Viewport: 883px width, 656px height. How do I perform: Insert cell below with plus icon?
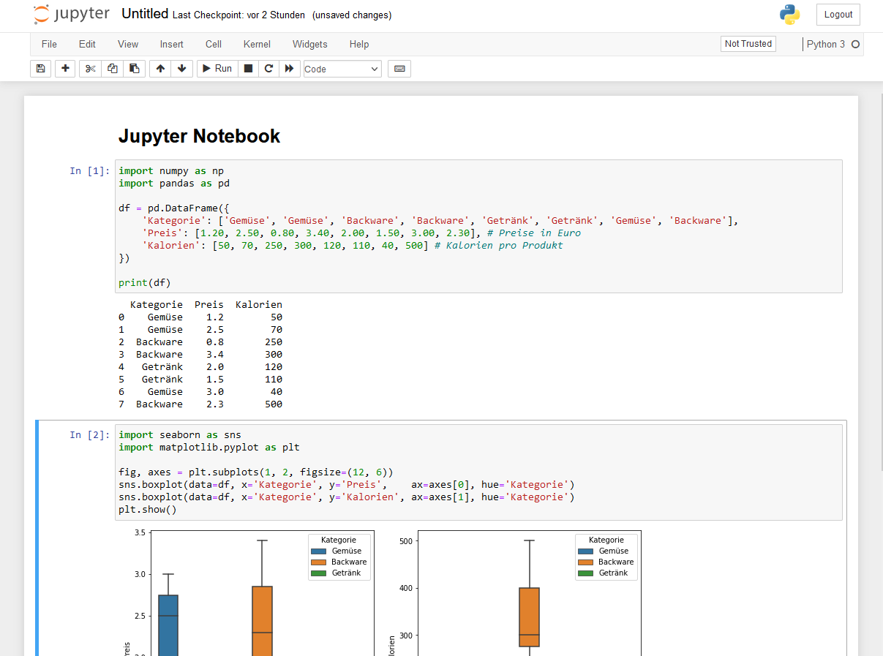pyautogui.click(x=65, y=69)
